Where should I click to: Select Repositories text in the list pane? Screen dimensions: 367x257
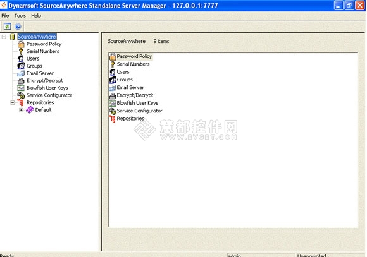tap(130, 119)
